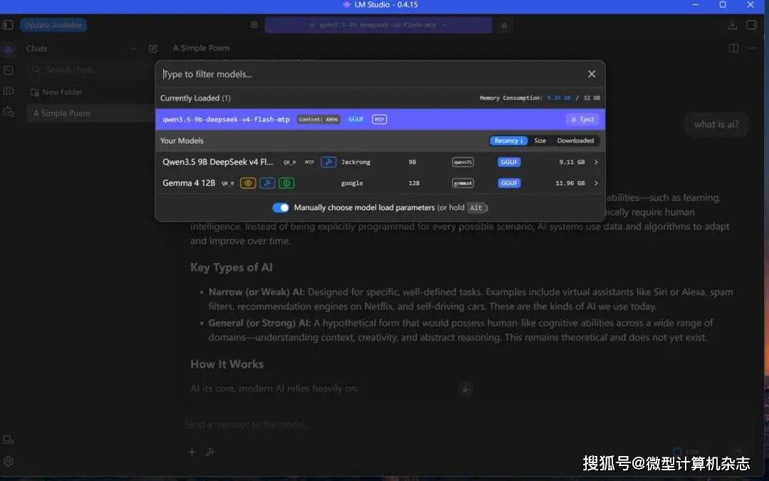Click the Memory Consumption readout
Viewport: 769px width, 481px height.
(x=540, y=98)
